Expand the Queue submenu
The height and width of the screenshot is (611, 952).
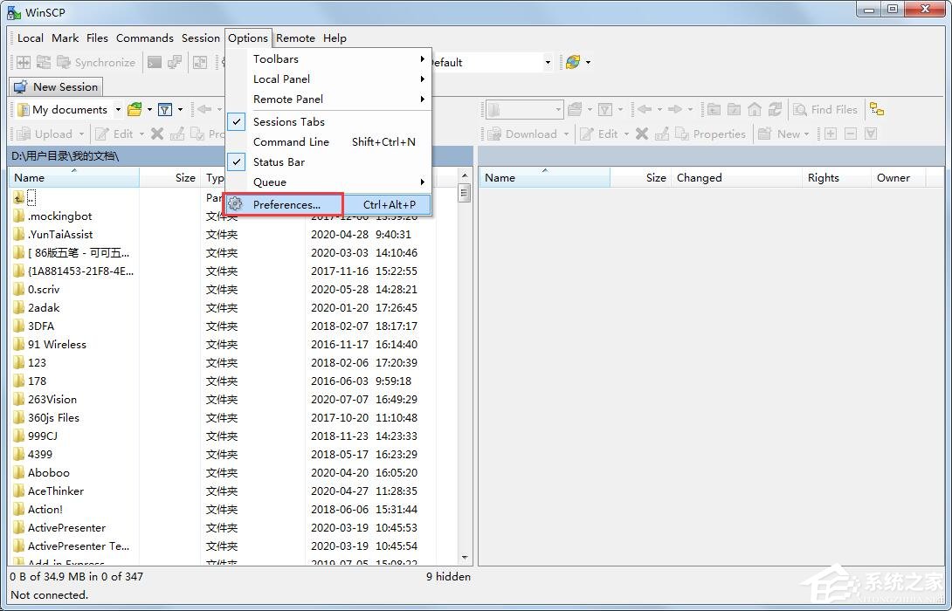(270, 182)
